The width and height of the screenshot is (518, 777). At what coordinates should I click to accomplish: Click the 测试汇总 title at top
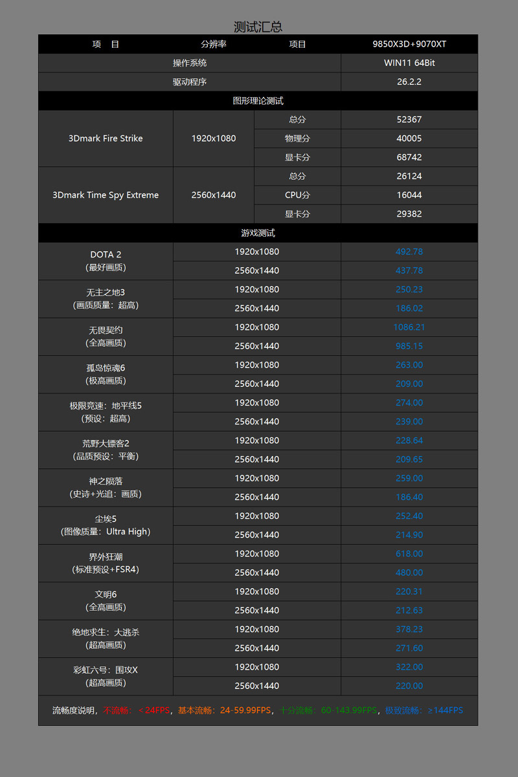(x=258, y=27)
